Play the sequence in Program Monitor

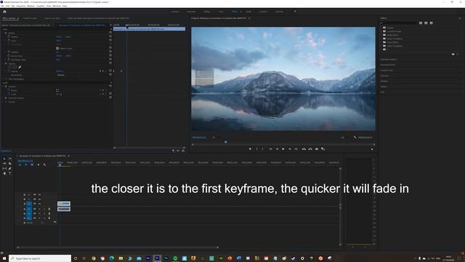tap(283, 148)
